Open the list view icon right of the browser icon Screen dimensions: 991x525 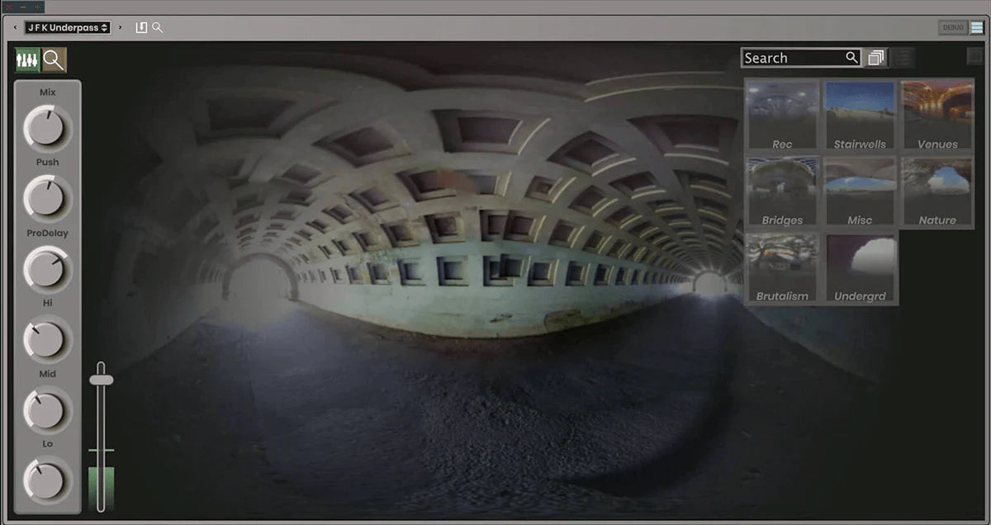(x=903, y=57)
